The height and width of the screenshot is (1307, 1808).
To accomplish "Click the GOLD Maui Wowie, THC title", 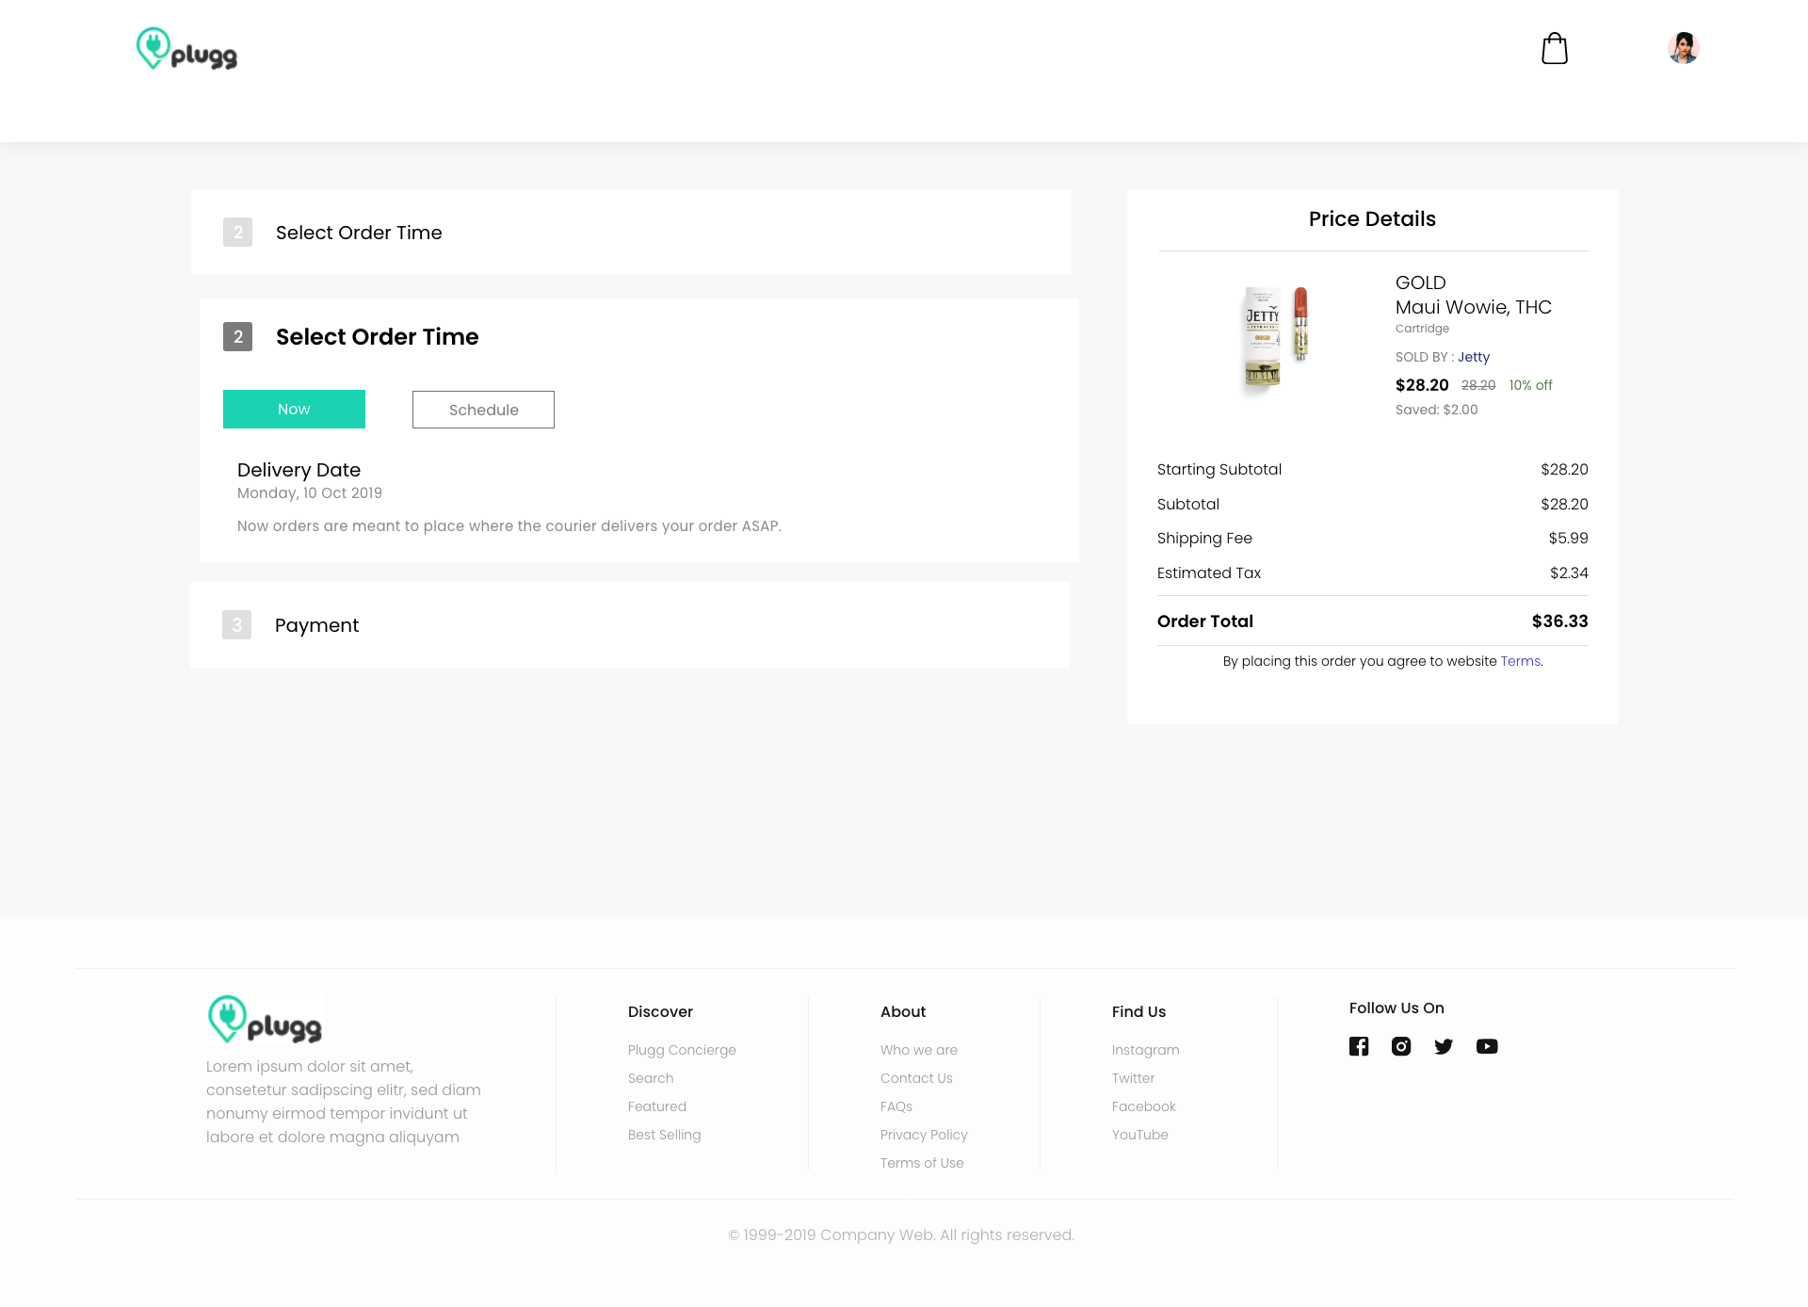I will (x=1473, y=295).
